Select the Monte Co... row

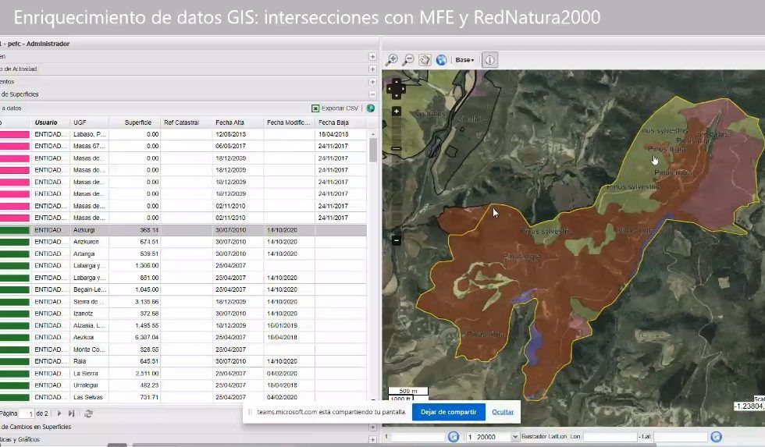click(183, 349)
